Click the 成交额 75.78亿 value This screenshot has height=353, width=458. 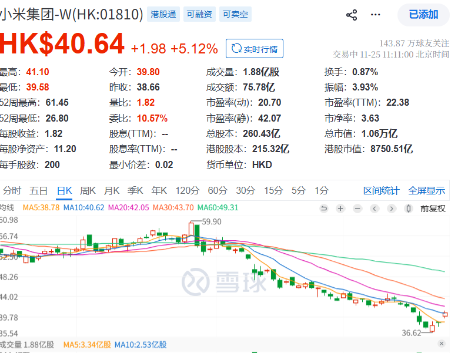[259, 87]
